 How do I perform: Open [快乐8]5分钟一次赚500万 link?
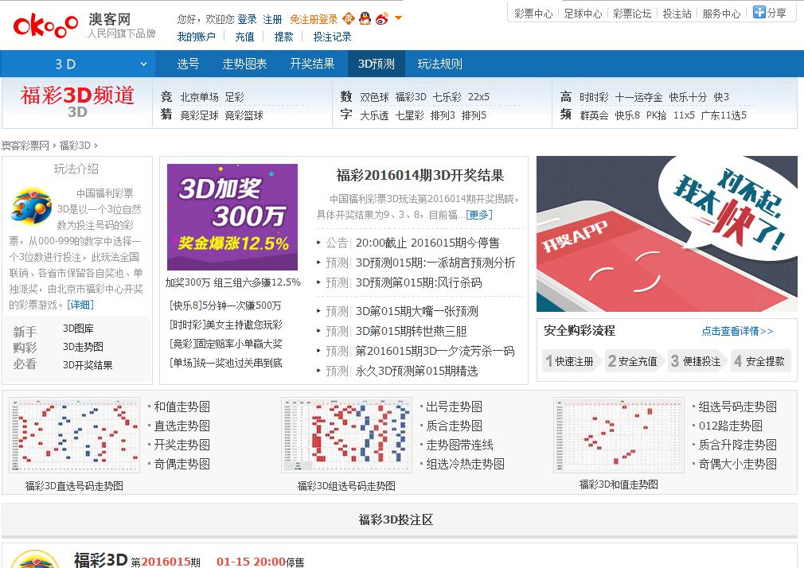(x=225, y=305)
